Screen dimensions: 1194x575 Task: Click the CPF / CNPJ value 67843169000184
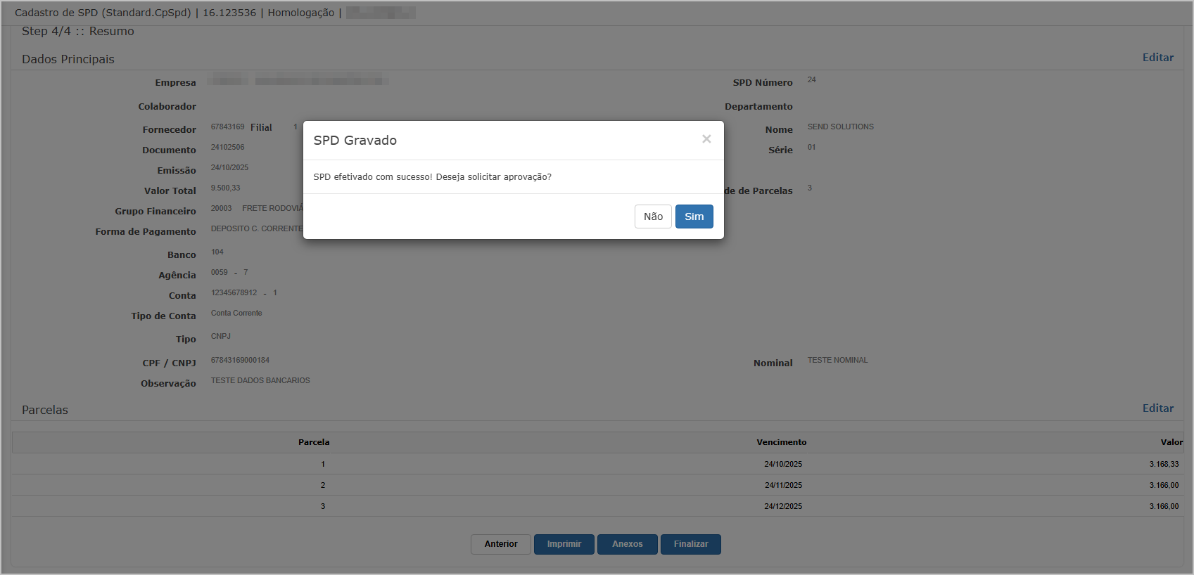(x=240, y=360)
